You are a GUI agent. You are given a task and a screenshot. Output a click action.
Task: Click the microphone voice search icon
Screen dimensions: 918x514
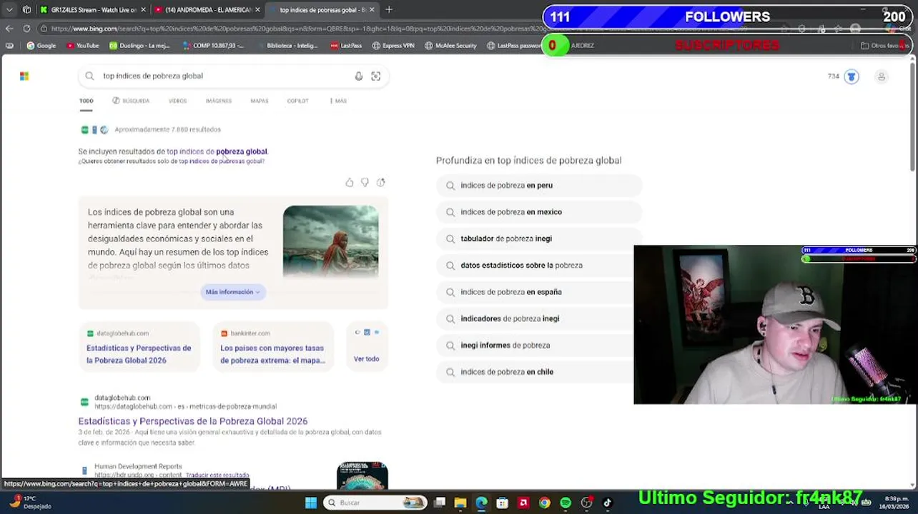point(359,76)
